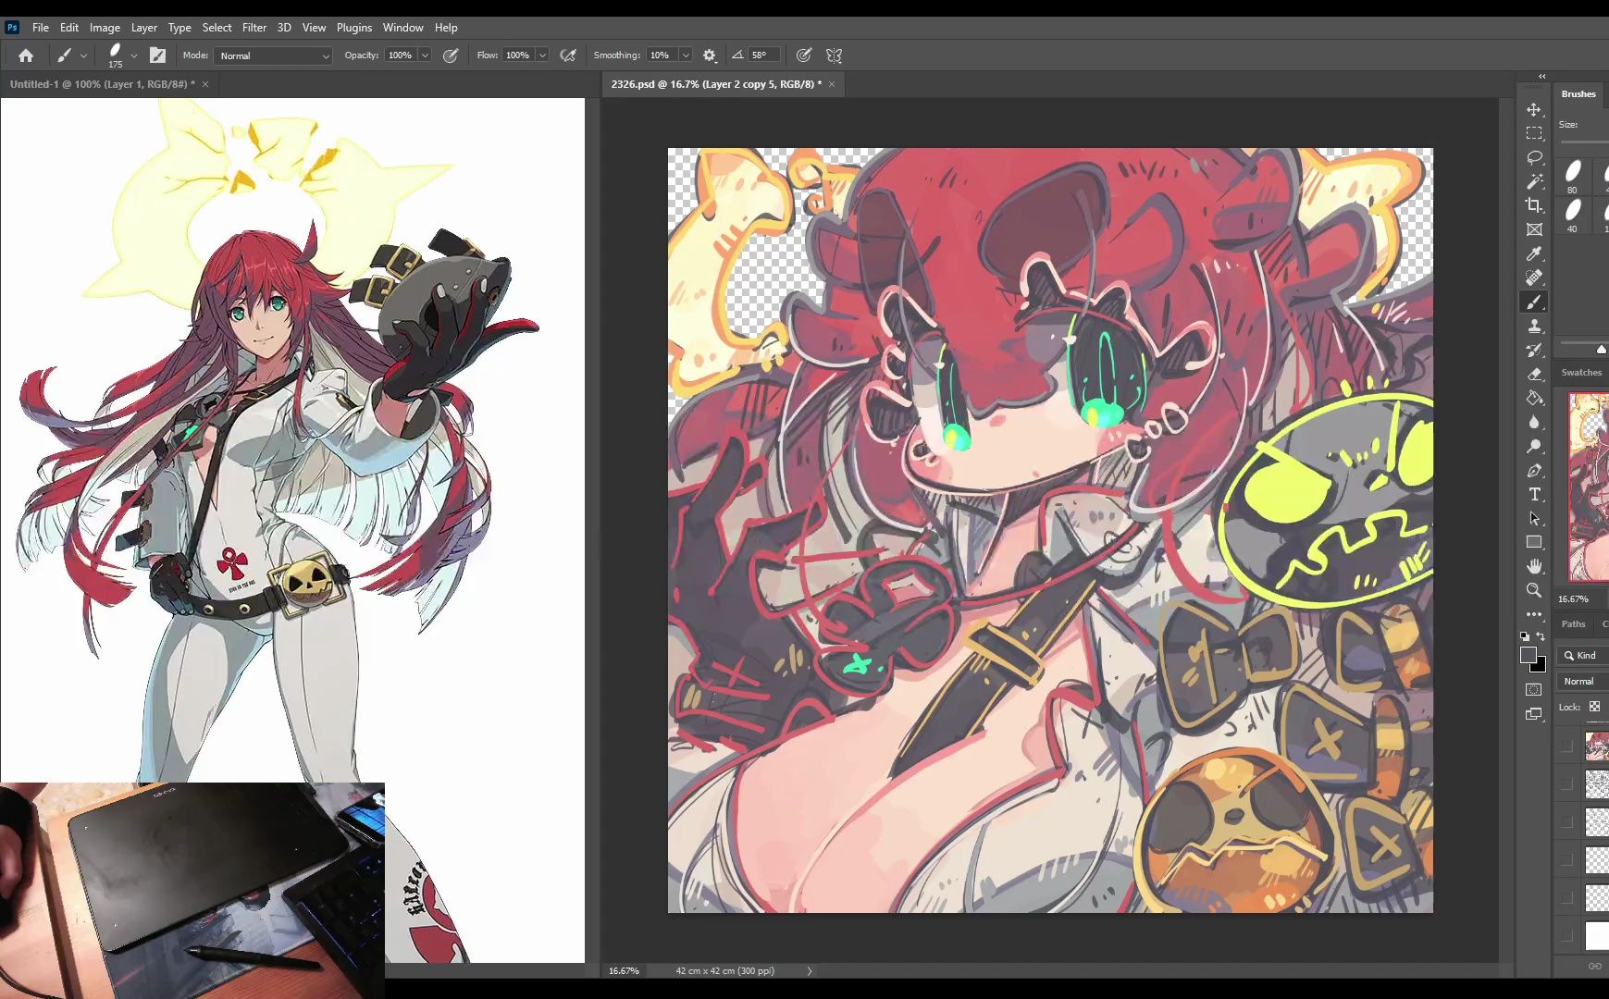Viewport: 1609px width, 999px height.
Task: Select the Rectangle shape tool
Action: (1534, 542)
